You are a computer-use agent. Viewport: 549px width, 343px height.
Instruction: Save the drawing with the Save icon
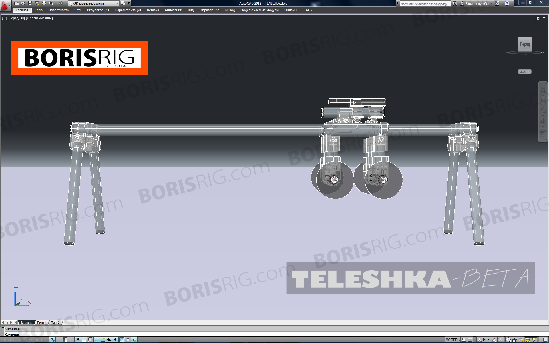pyautogui.click(x=30, y=3)
